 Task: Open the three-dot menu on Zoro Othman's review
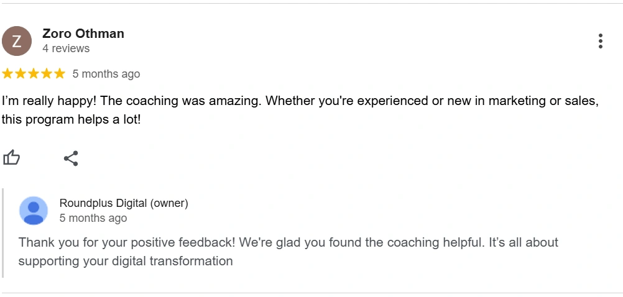coord(601,41)
